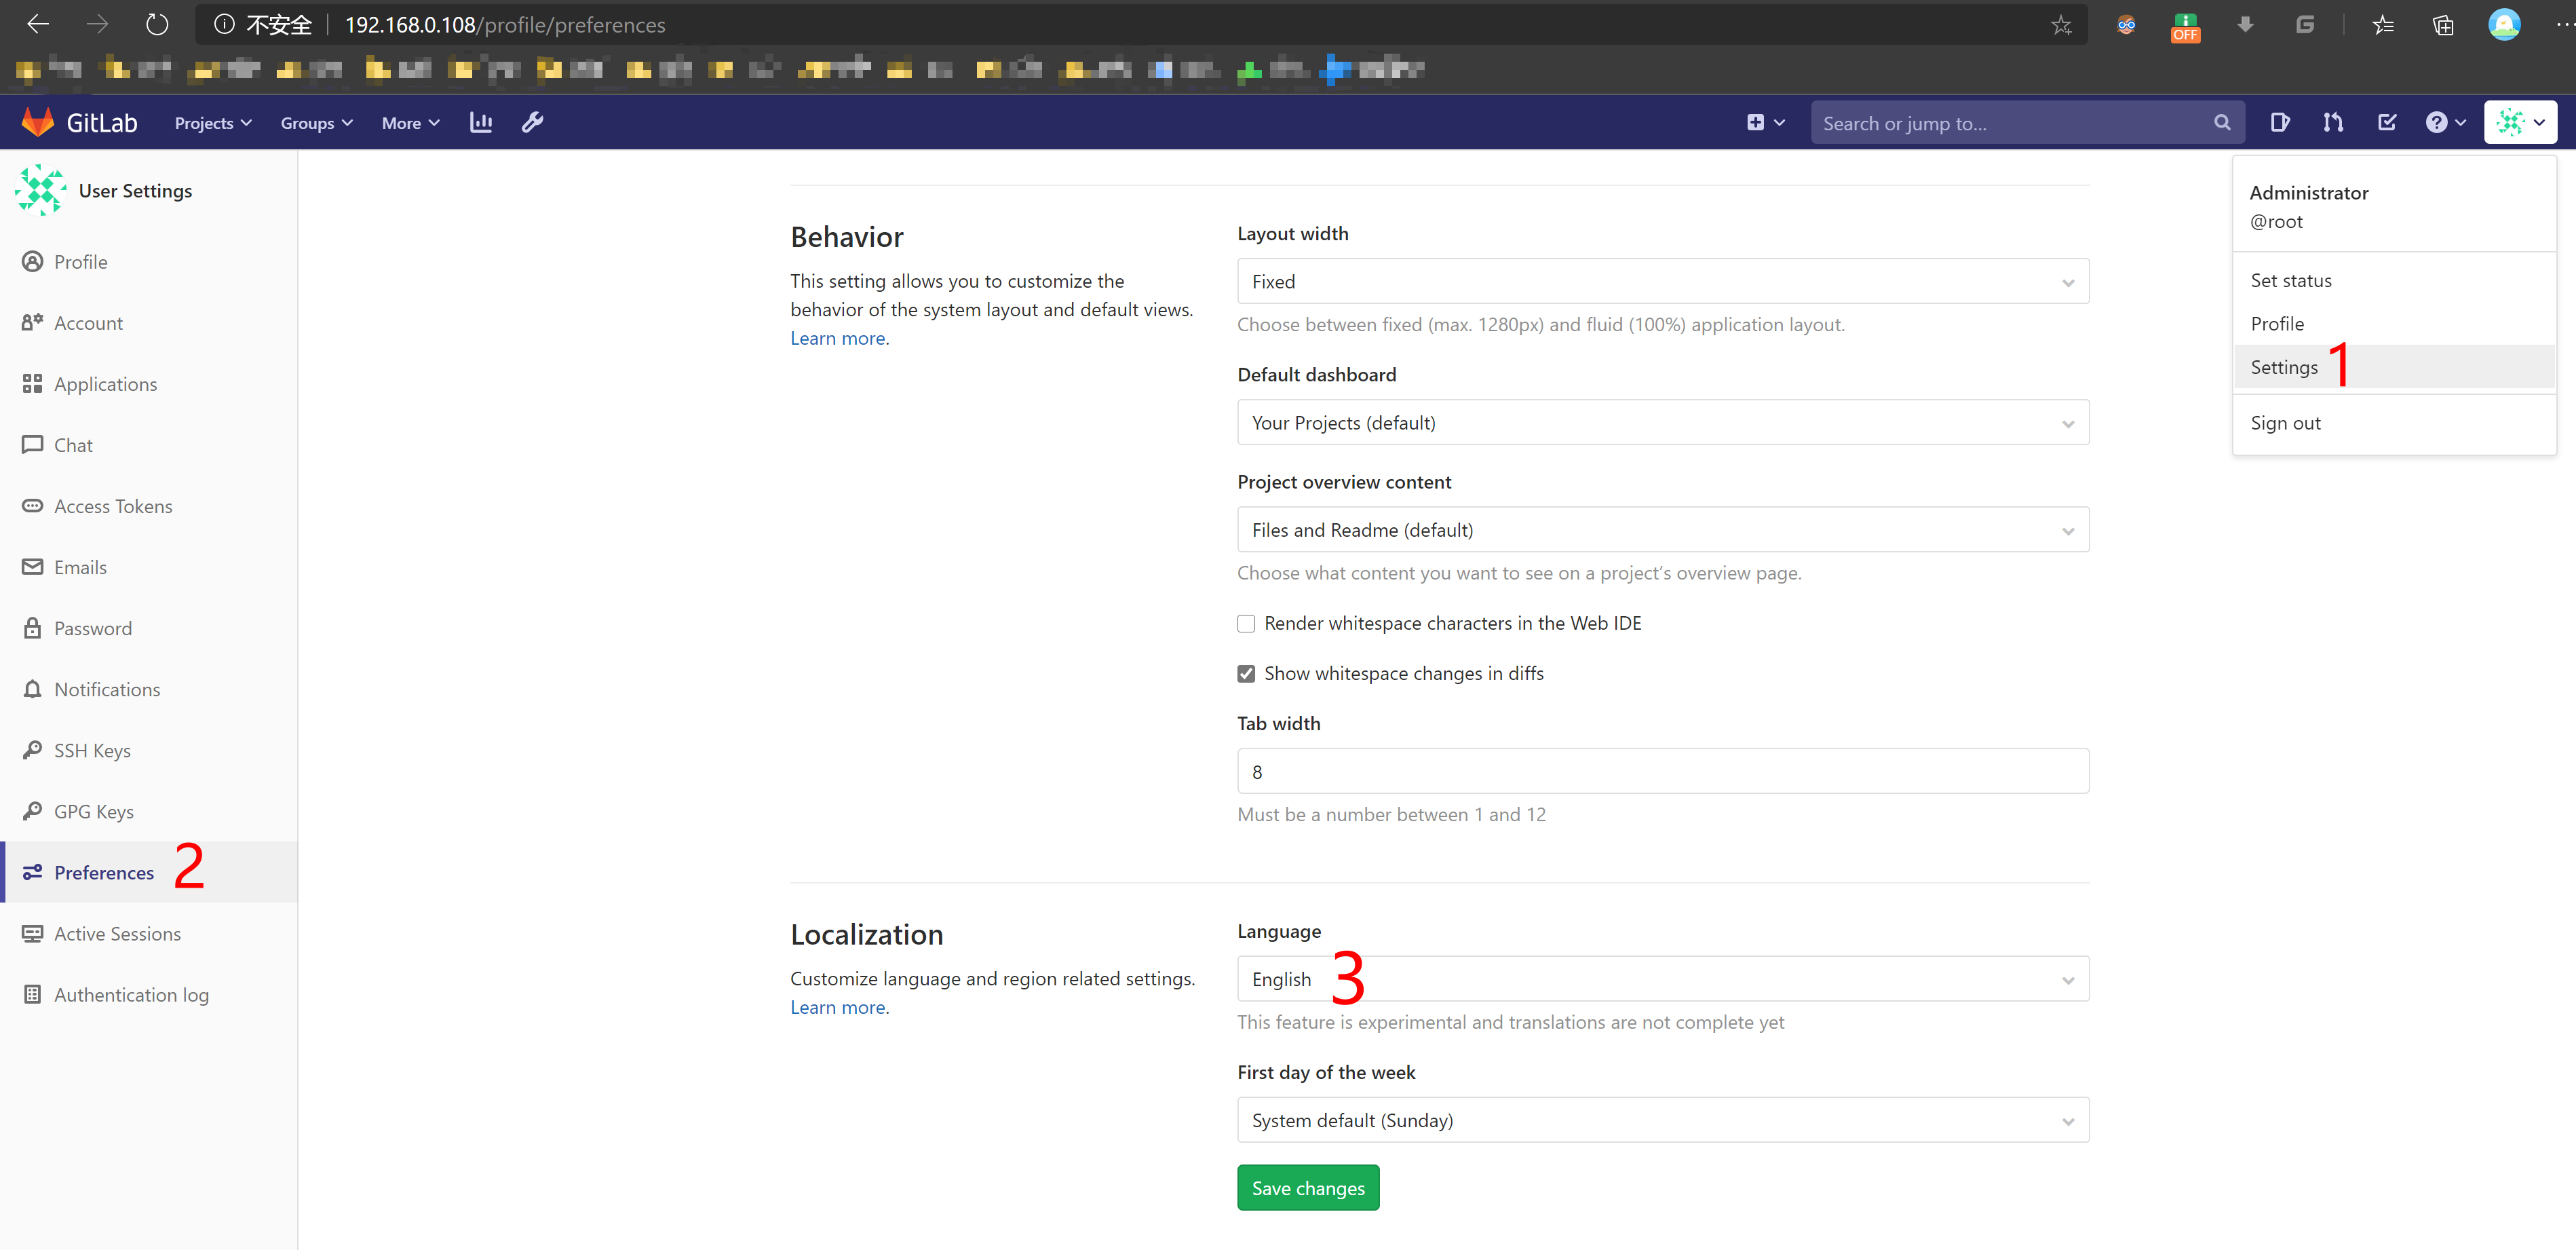This screenshot has height=1250, width=2576.
Task: Expand the Layout width Fixed dropdown
Action: click(1662, 281)
